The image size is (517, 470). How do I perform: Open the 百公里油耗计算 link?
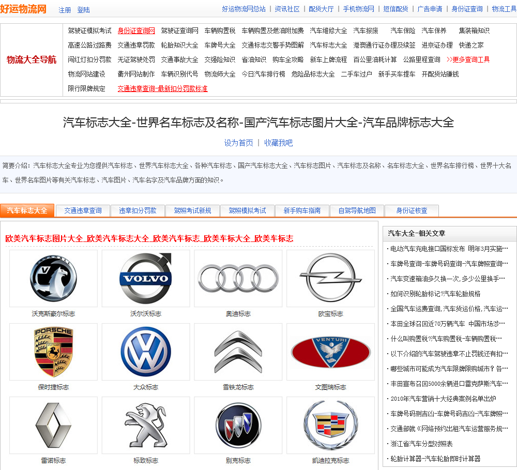point(375,59)
